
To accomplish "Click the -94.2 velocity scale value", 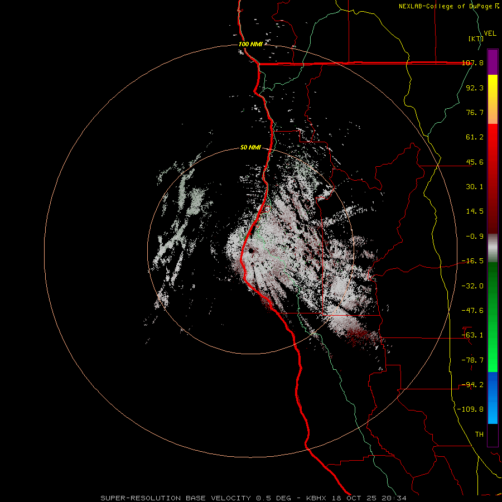I will [472, 385].
